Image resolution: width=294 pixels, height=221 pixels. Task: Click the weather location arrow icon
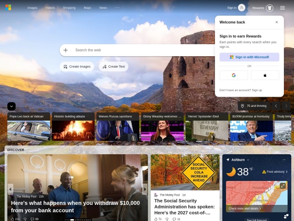pos(228,160)
